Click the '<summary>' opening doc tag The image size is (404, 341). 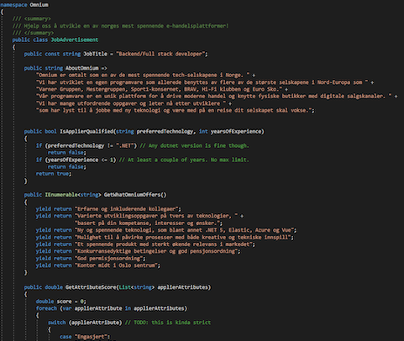pyautogui.click(x=38, y=18)
